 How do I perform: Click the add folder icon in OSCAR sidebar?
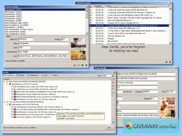(113, 79)
